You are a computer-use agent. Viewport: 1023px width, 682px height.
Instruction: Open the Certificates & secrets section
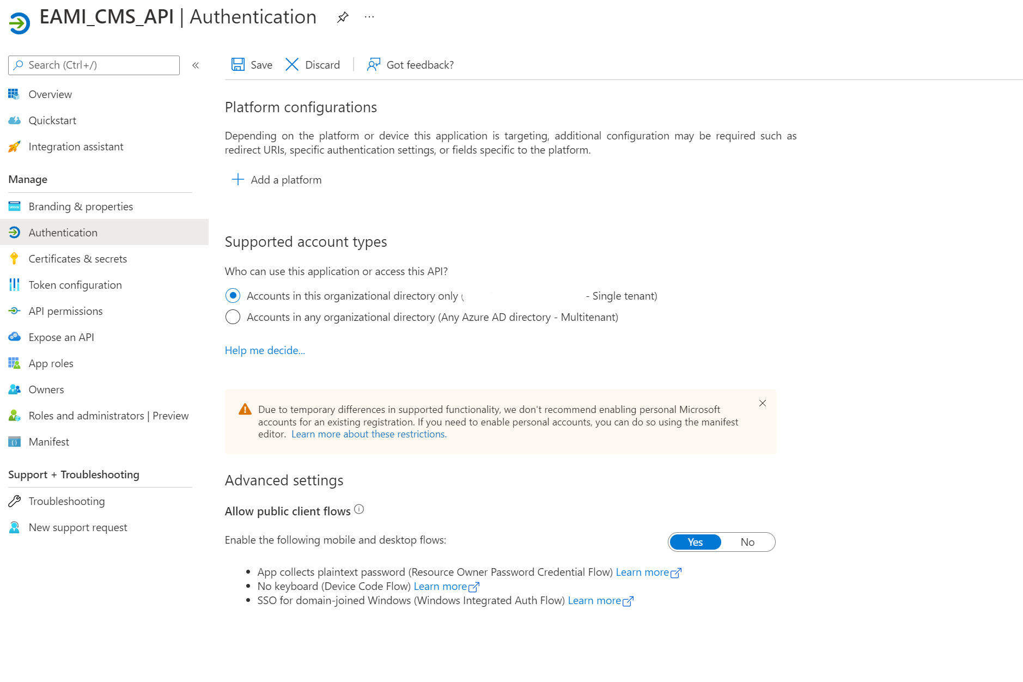coord(78,258)
